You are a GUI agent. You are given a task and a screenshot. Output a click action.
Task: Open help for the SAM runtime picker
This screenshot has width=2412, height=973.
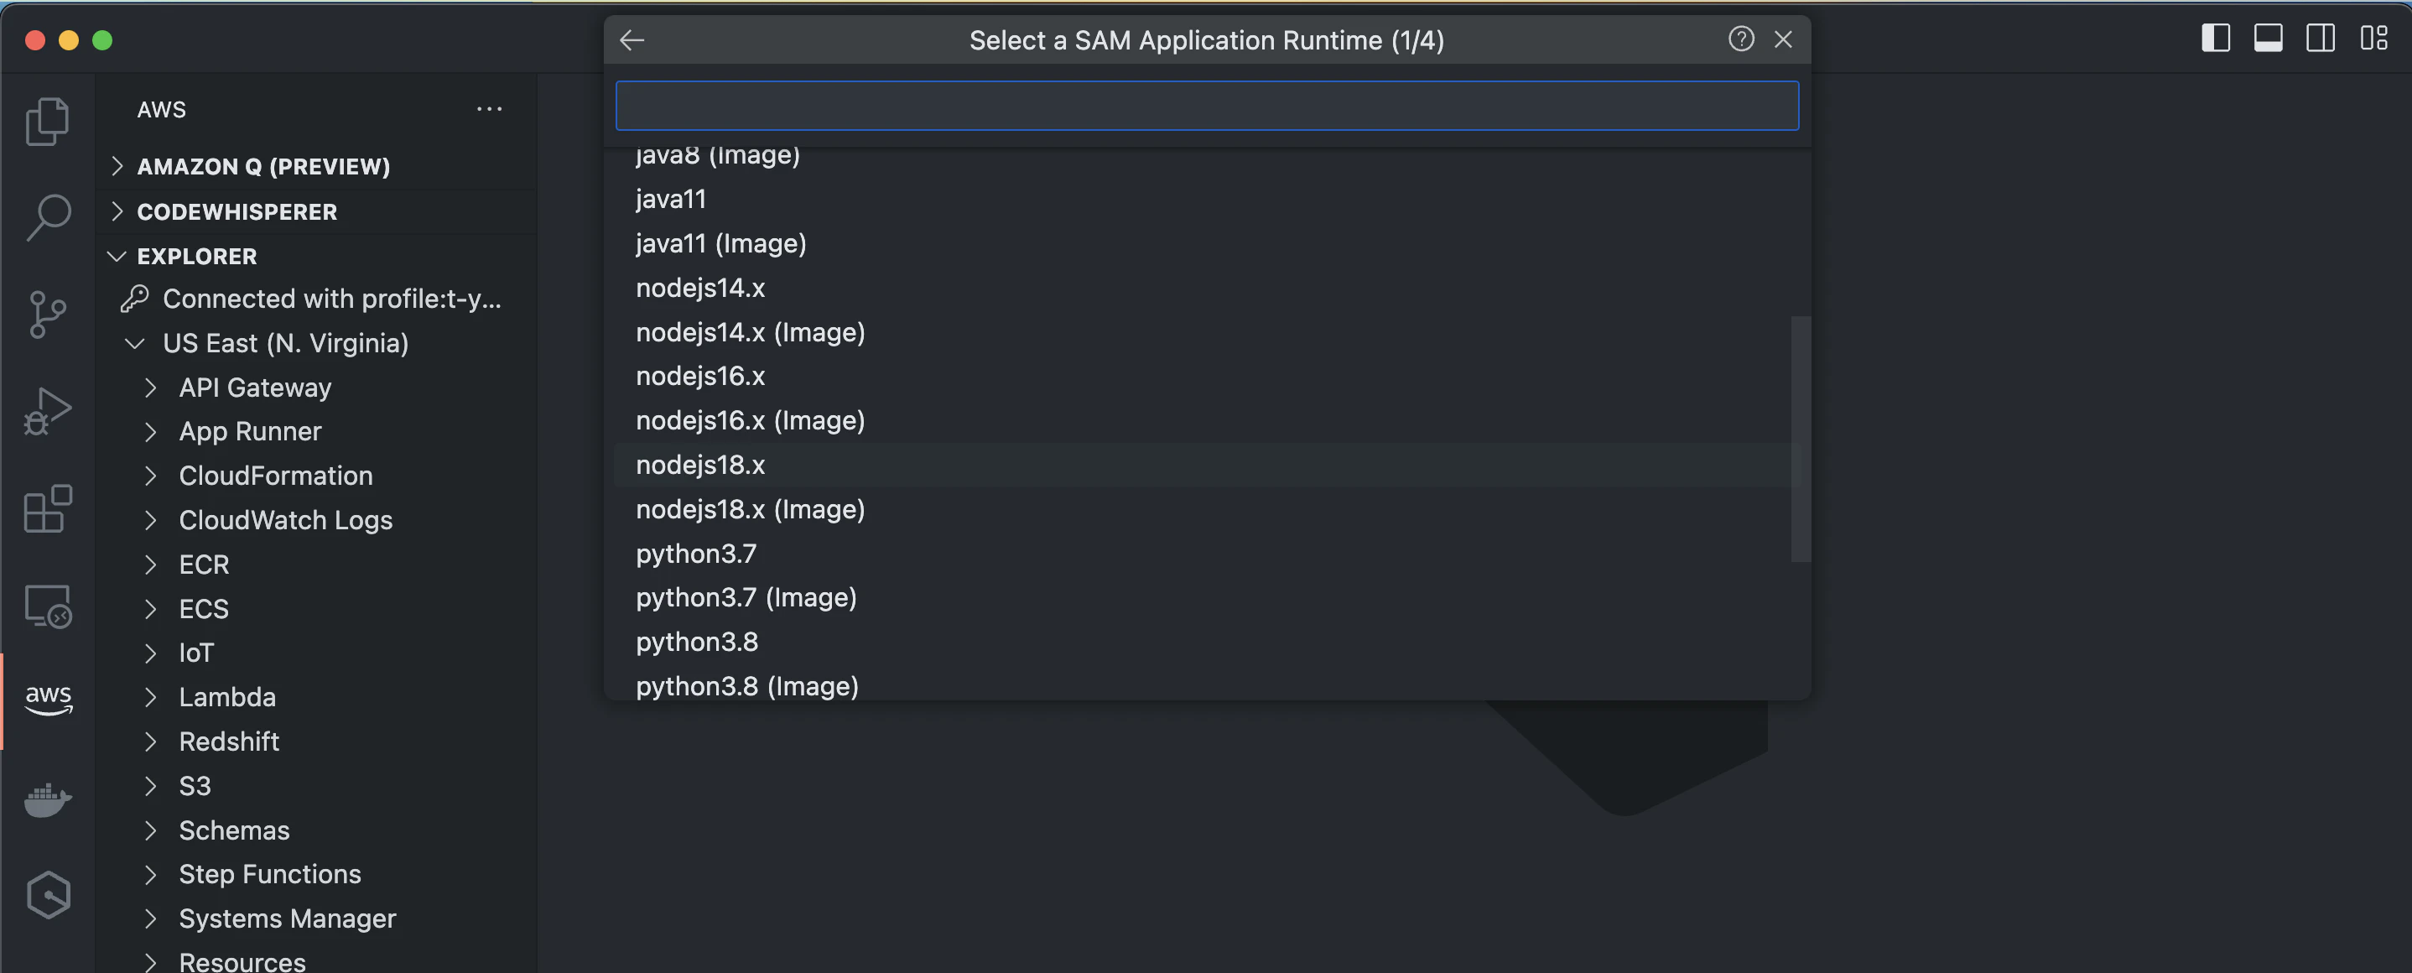(x=1740, y=39)
